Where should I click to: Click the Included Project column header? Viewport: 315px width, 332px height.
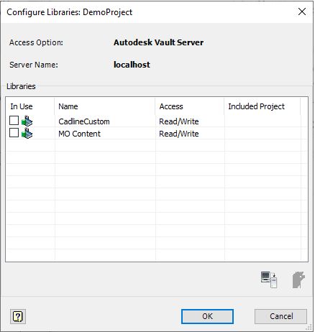click(x=262, y=106)
